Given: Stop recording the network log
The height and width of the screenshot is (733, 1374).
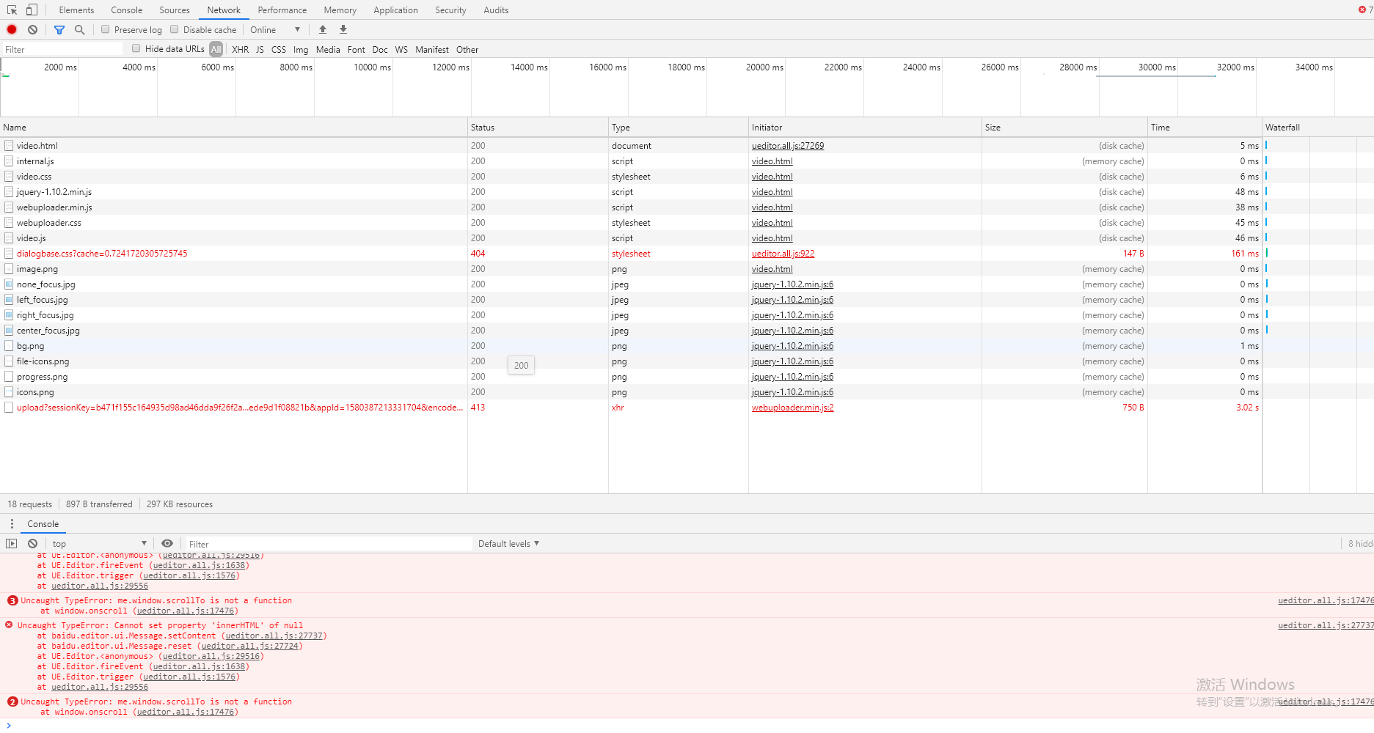Looking at the screenshot, I should click(12, 29).
